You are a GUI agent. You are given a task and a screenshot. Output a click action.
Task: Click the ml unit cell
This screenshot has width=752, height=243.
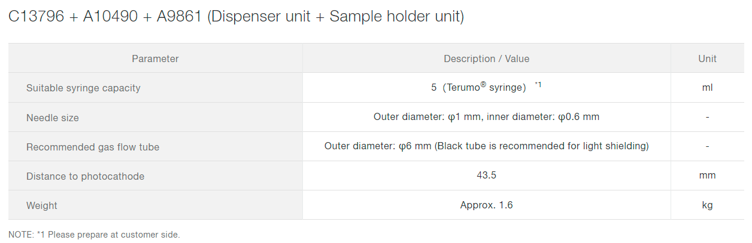(707, 88)
